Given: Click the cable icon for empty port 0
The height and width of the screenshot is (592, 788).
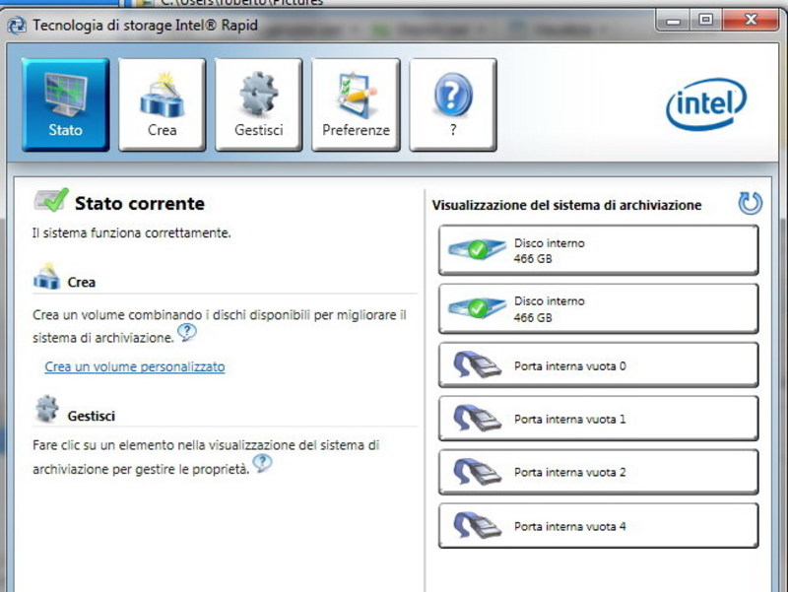Looking at the screenshot, I should tap(478, 364).
